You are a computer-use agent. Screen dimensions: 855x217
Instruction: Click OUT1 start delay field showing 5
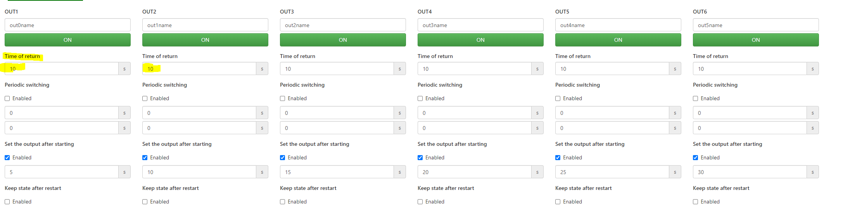tap(61, 172)
